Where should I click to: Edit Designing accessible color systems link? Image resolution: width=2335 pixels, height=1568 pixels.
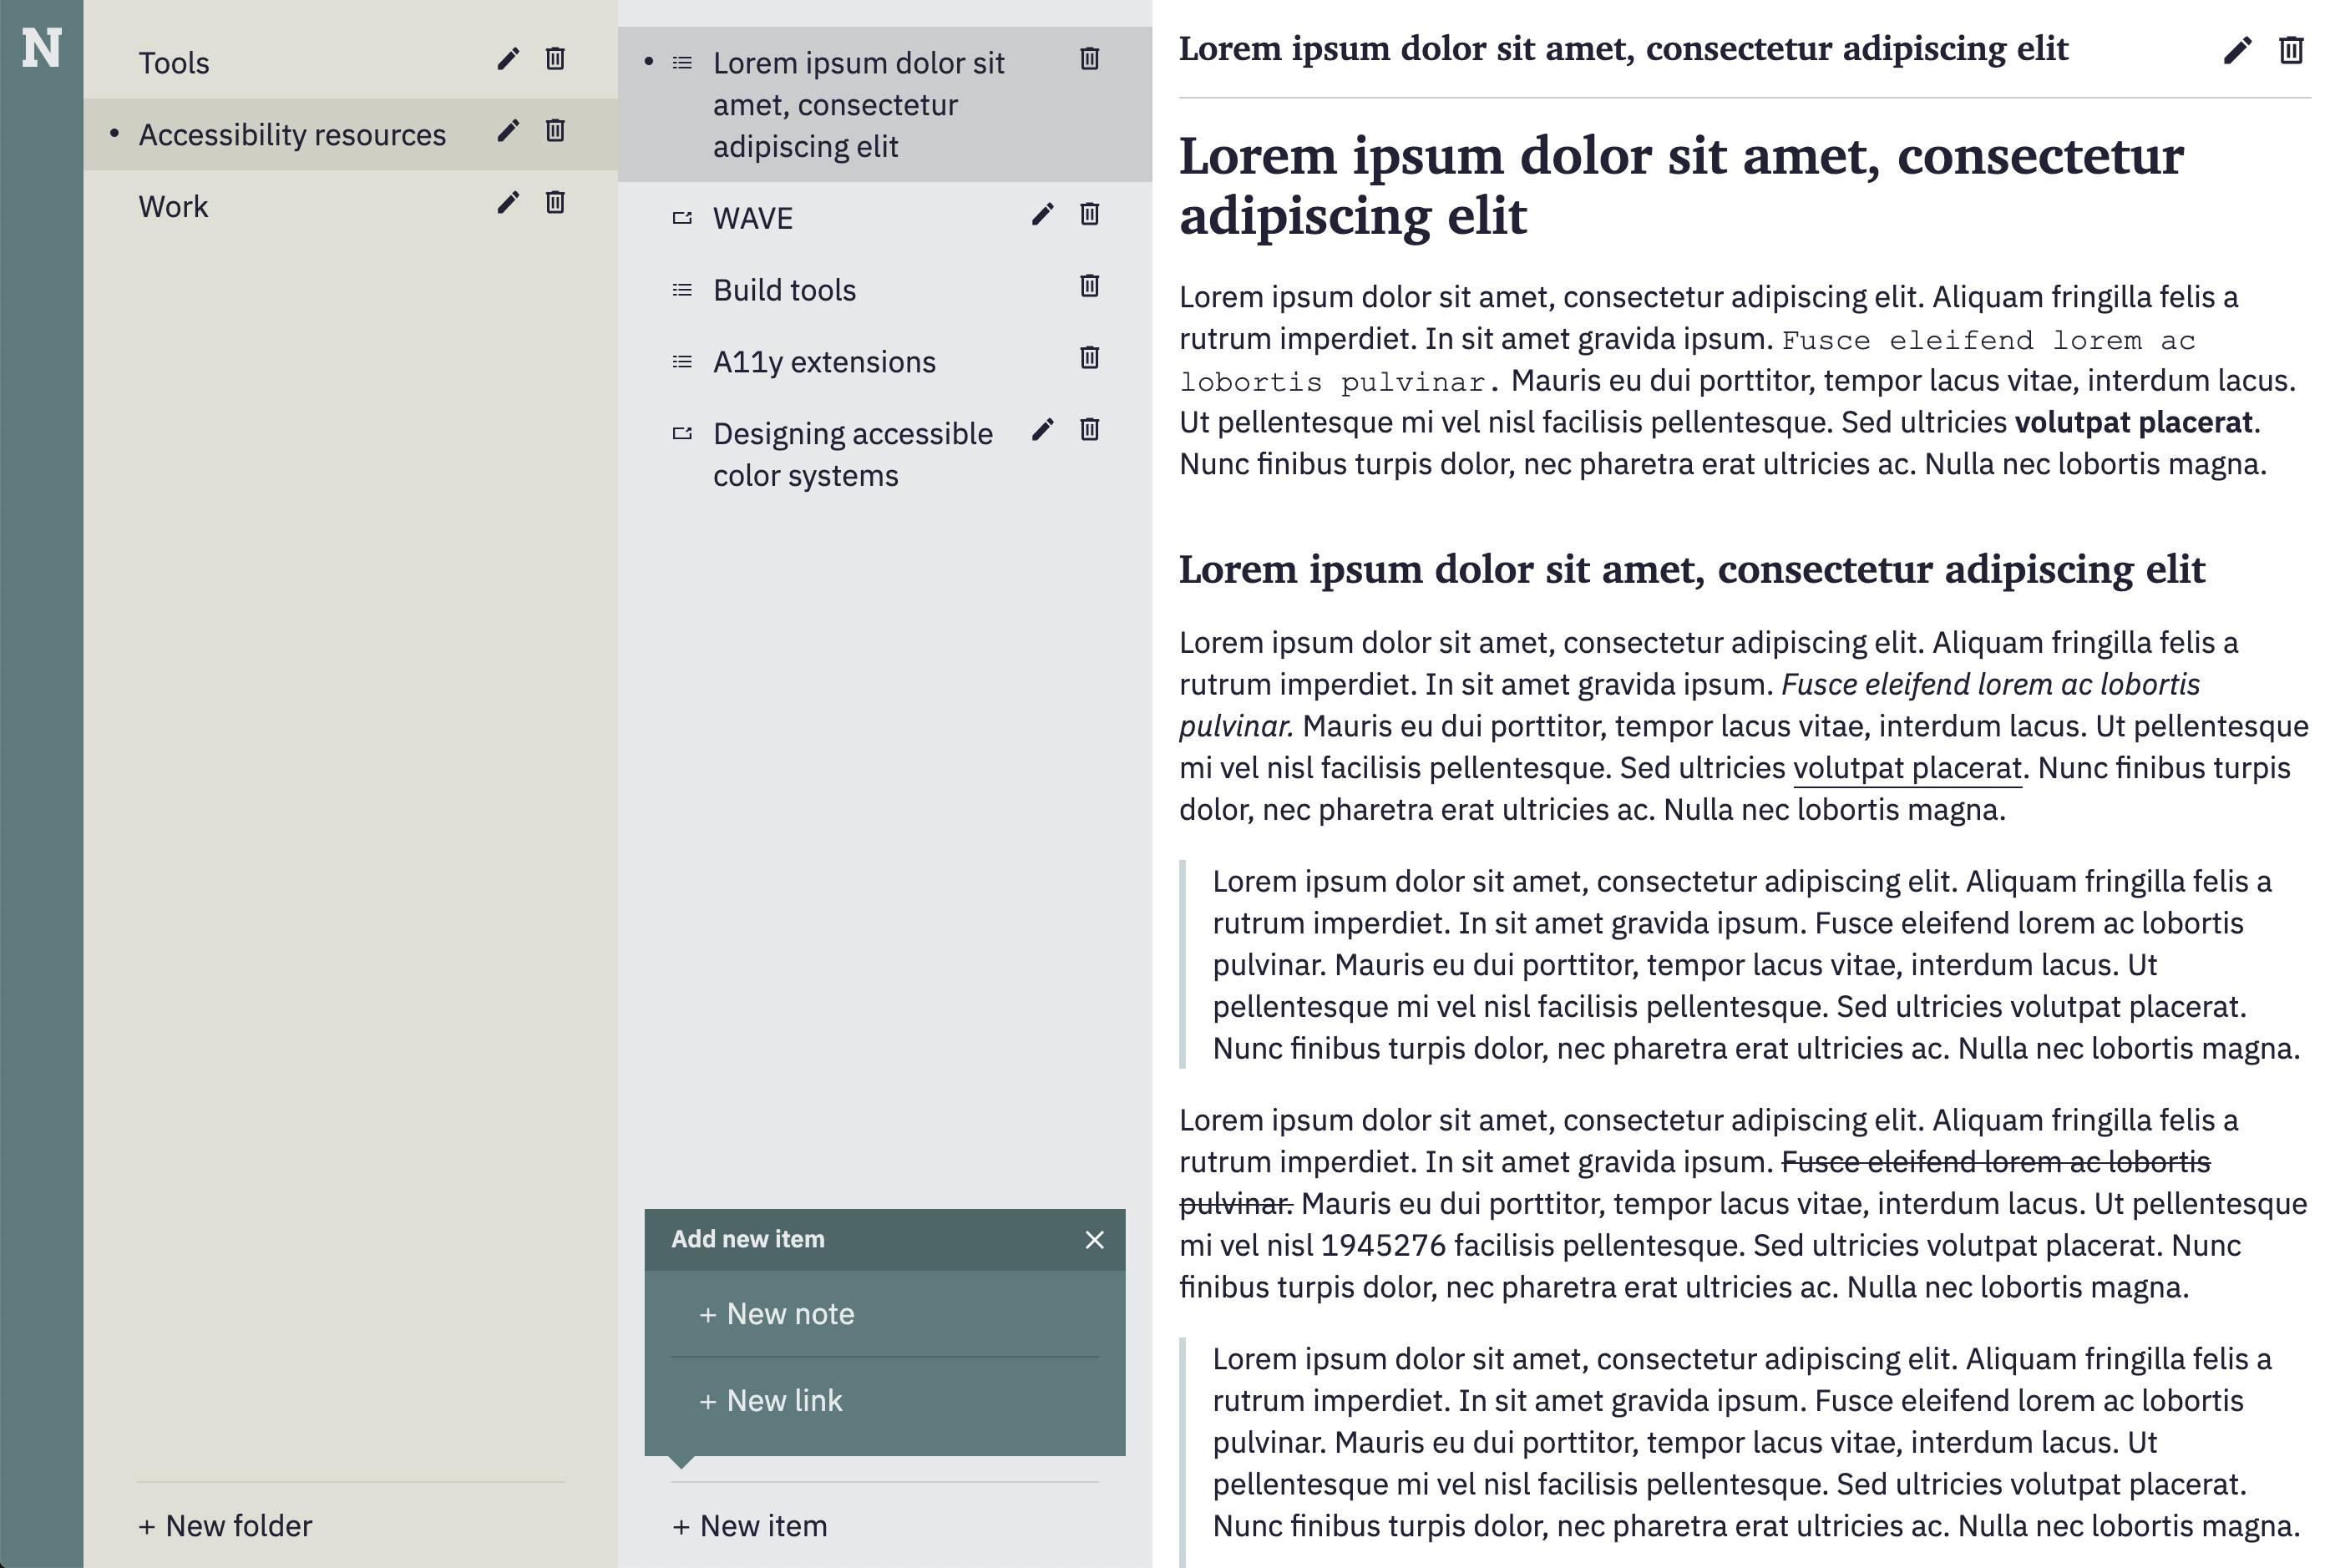click(x=1043, y=430)
